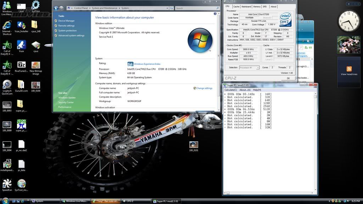Open the installspeed desktop icon

pyautogui.click(x=7, y=165)
